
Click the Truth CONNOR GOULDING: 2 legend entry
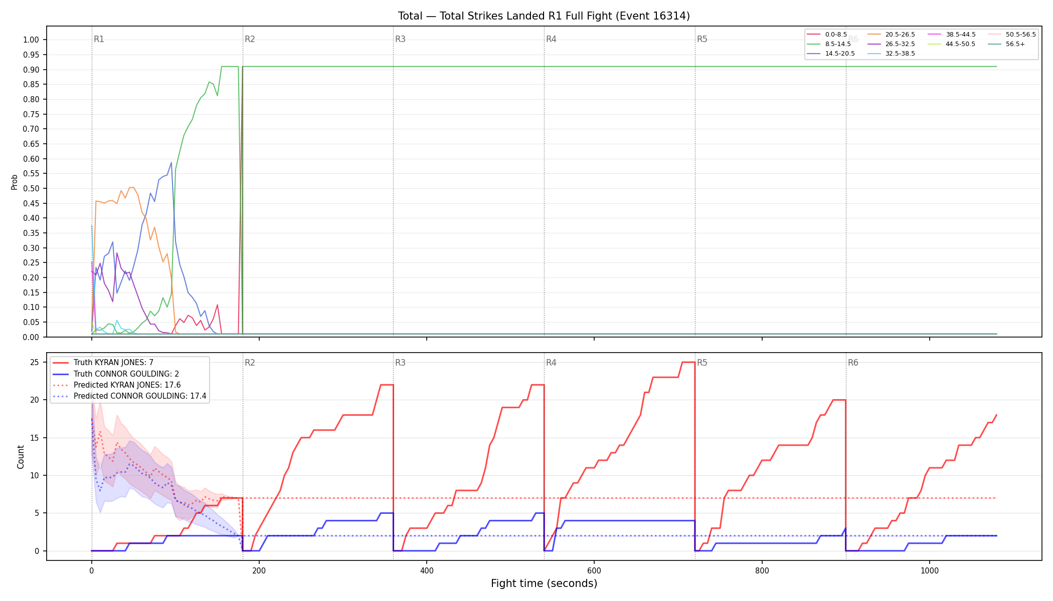[x=116, y=374]
